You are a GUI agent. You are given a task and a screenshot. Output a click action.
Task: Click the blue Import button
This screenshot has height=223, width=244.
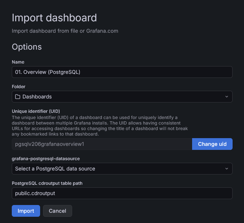tap(26, 211)
